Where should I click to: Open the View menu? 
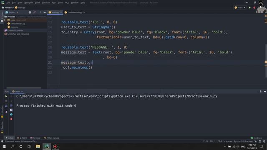tap(20, 3)
